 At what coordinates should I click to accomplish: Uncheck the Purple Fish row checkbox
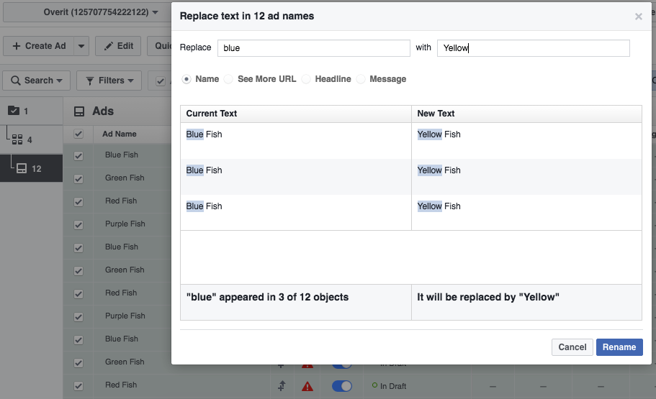coord(78,224)
